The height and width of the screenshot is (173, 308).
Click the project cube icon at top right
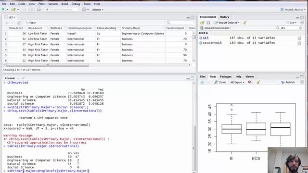pos(282,10)
